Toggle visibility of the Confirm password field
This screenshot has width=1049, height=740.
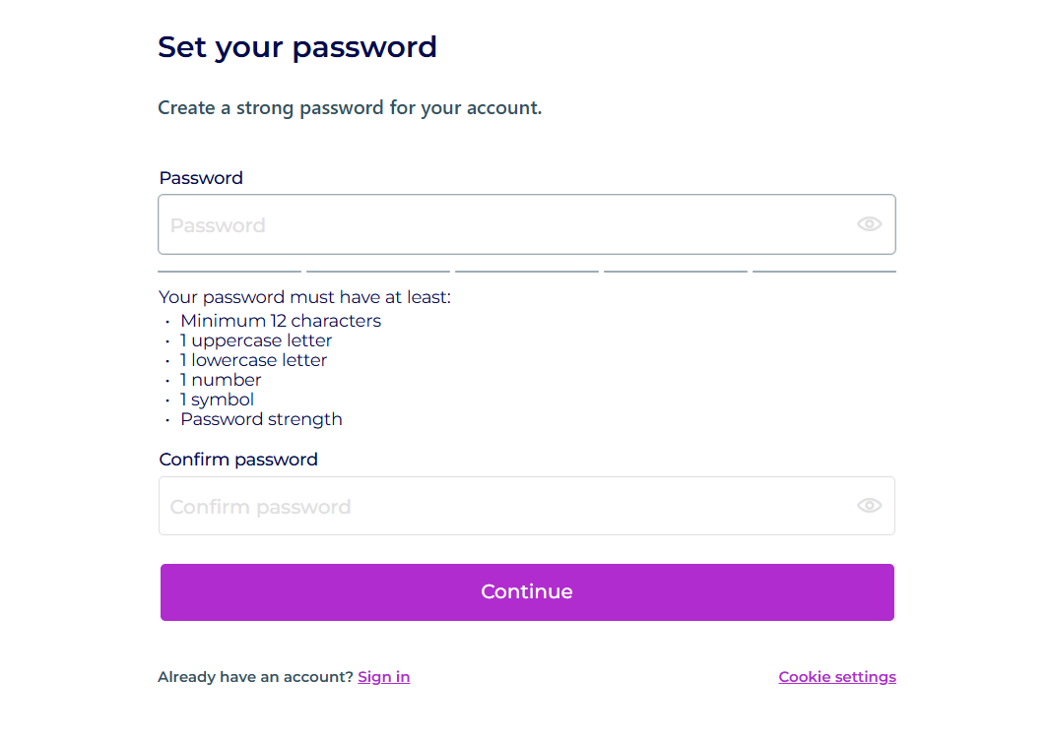pos(869,506)
